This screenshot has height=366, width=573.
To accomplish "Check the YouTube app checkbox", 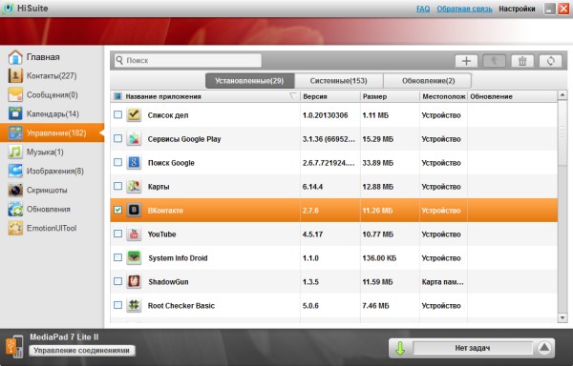I will [x=117, y=234].
